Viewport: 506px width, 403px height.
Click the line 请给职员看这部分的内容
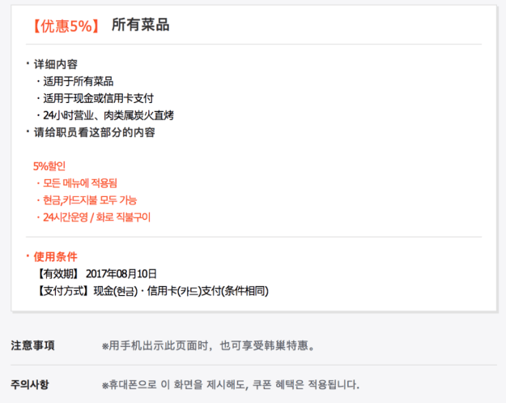click(x=94, y=132)
